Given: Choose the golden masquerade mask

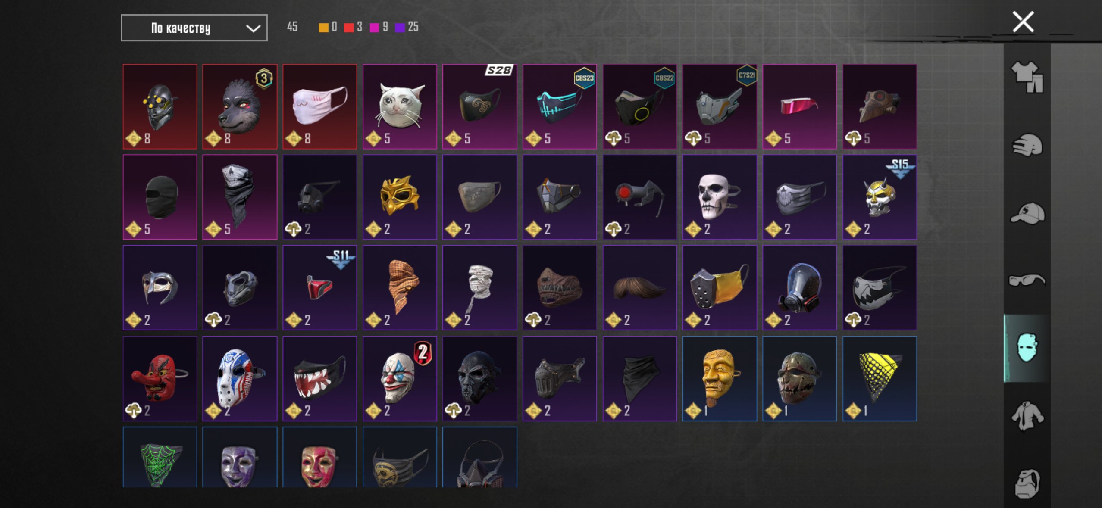Looking at the screenshot, I should [x=400, y=197].
